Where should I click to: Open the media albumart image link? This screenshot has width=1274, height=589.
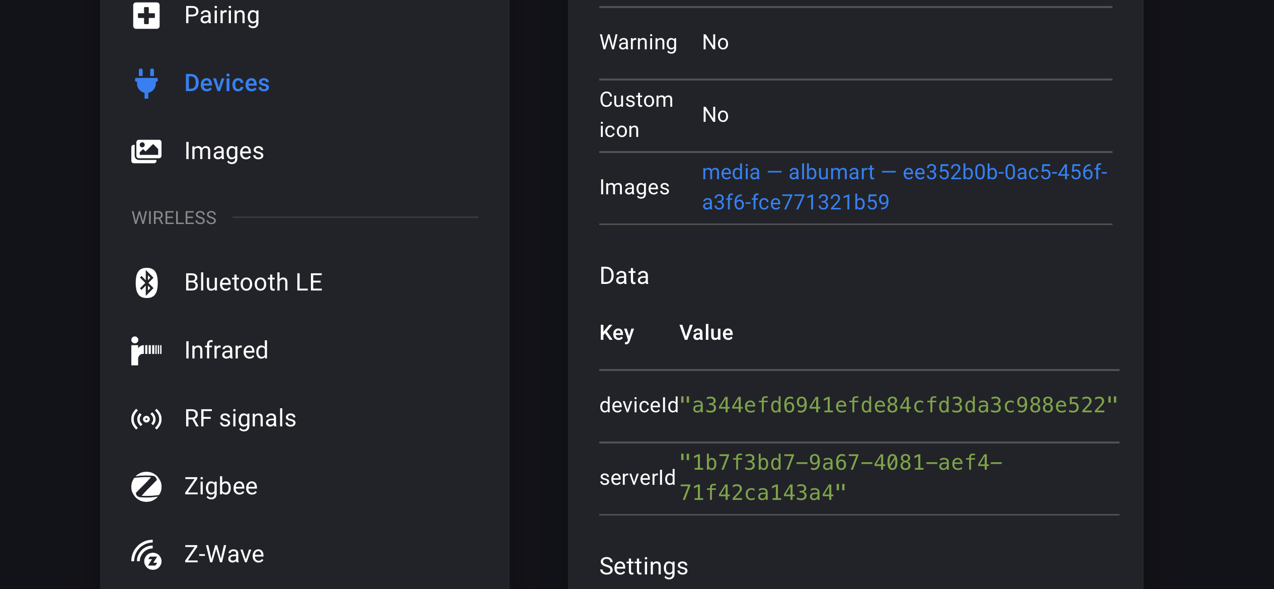click(904, 187)
